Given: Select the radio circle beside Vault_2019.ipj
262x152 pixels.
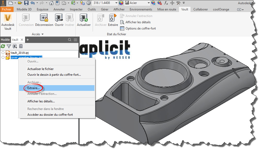Looking at the screenshot, I should click(x=3, y=53).
